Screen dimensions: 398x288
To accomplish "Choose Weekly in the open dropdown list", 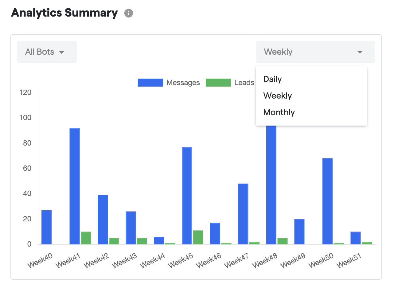I will (277, 96).
